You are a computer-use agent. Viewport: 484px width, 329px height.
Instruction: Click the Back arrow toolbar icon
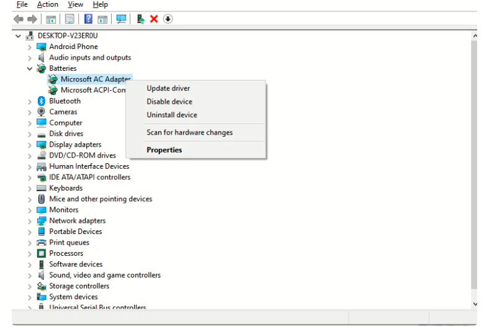pos(17,19)
